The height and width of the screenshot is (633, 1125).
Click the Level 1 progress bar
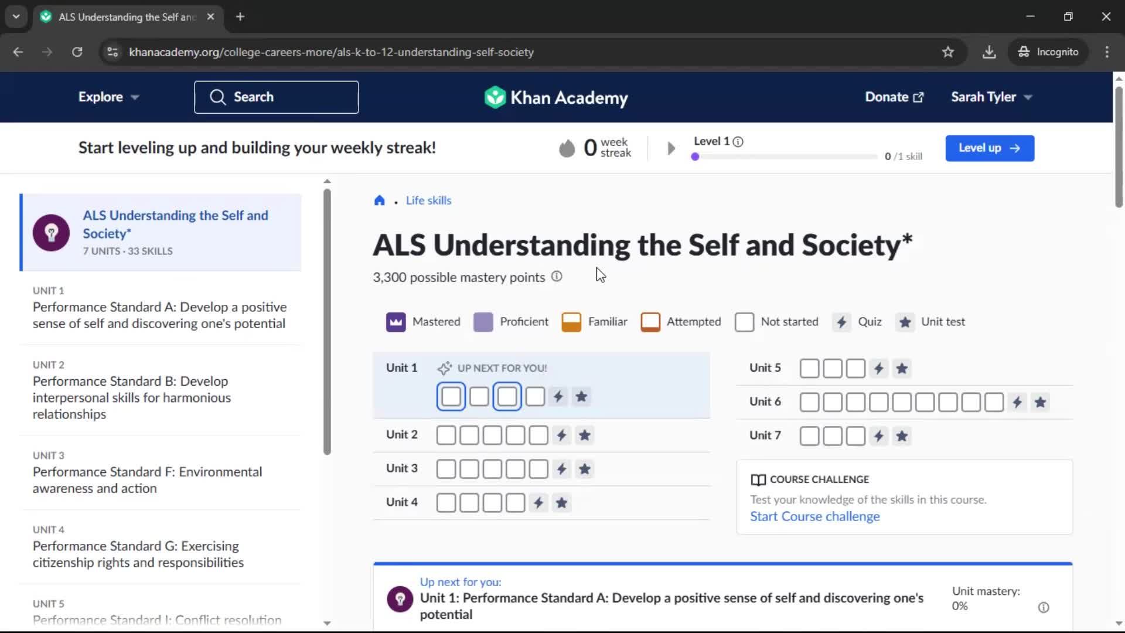click(x=784, y=156)
